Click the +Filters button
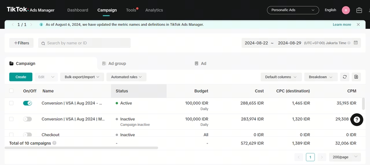 (22, 43)
